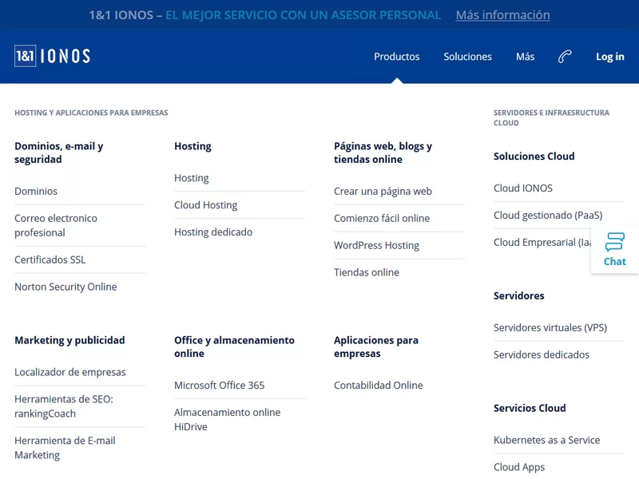Click the Marketing y publicidad heading
639x479 pixels.
[x=69, y=340]
